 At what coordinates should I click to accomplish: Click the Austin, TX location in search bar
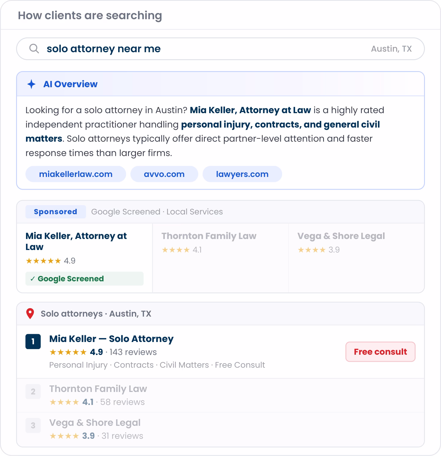[x=391, y=49]
